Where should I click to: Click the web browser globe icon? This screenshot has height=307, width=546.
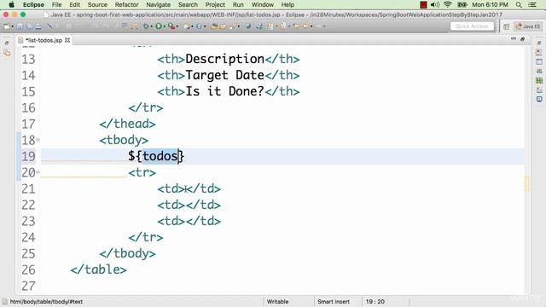coord(248,26)
